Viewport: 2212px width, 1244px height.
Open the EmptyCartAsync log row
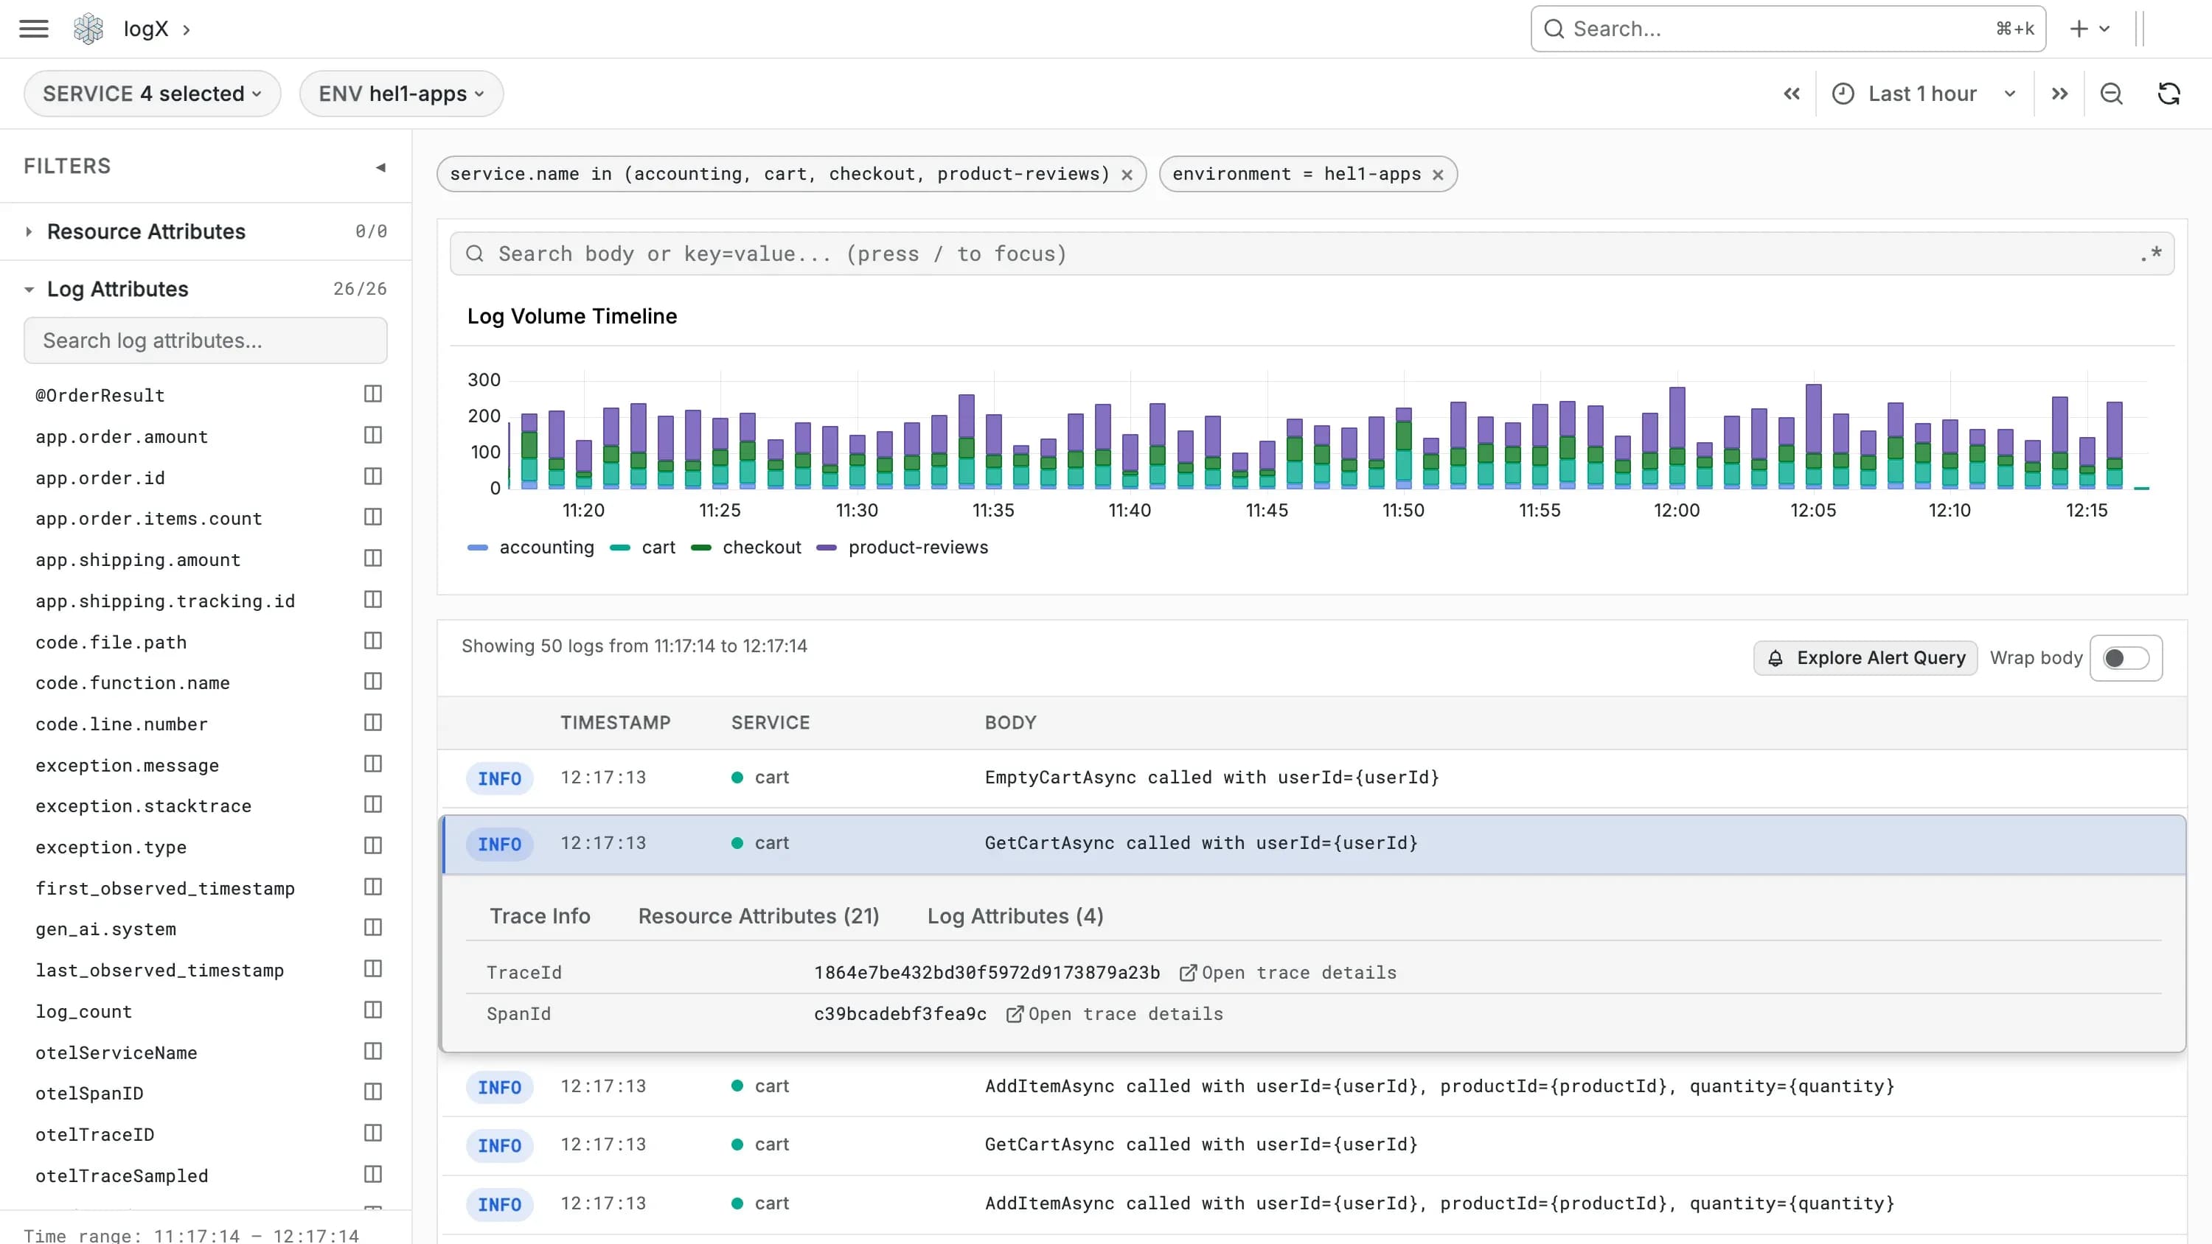(x=1311, y=777)
